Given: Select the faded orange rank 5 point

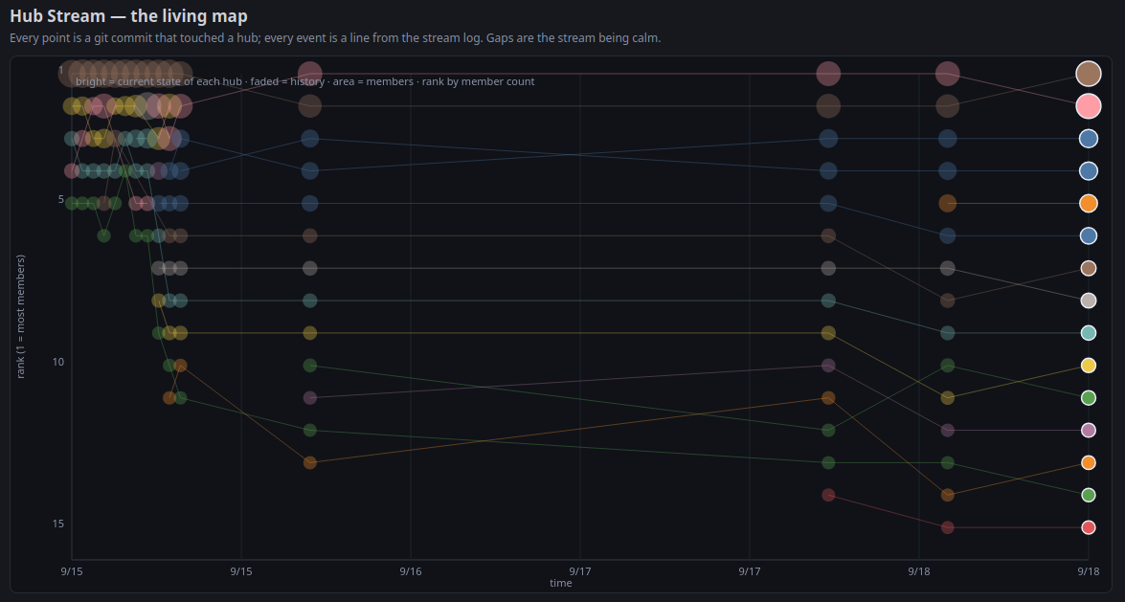Looking at the screenshot, I should pos(947,203).
